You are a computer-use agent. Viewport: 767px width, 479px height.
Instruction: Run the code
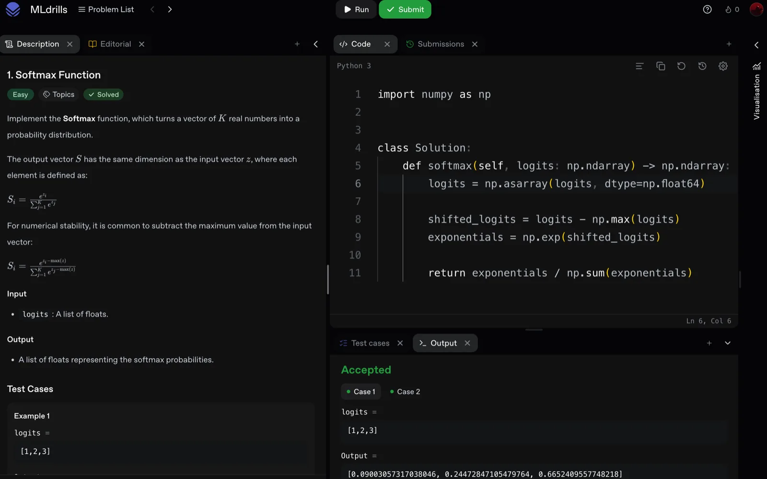coord(356,9)
